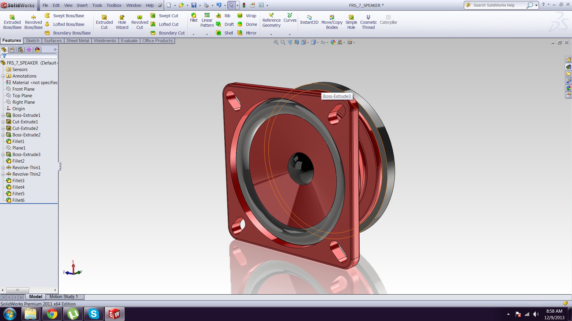Choose the Boundary Boss/Base tool
Image resolution: width=572 pixels, height=321 pixels.
click(68, 33)
